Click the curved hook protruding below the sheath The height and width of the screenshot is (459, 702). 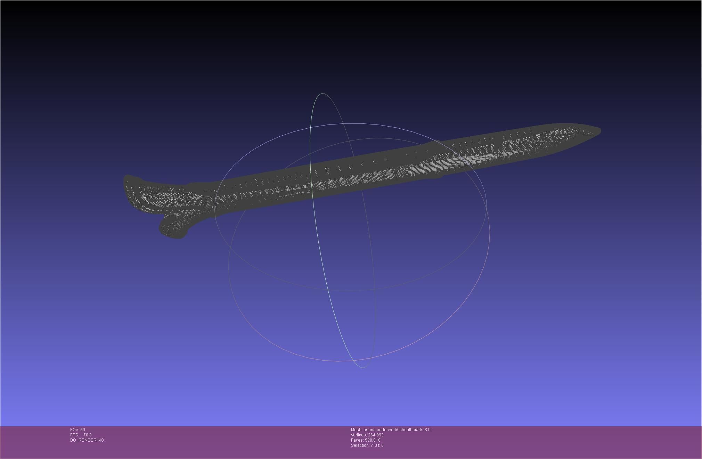(173, 228)
